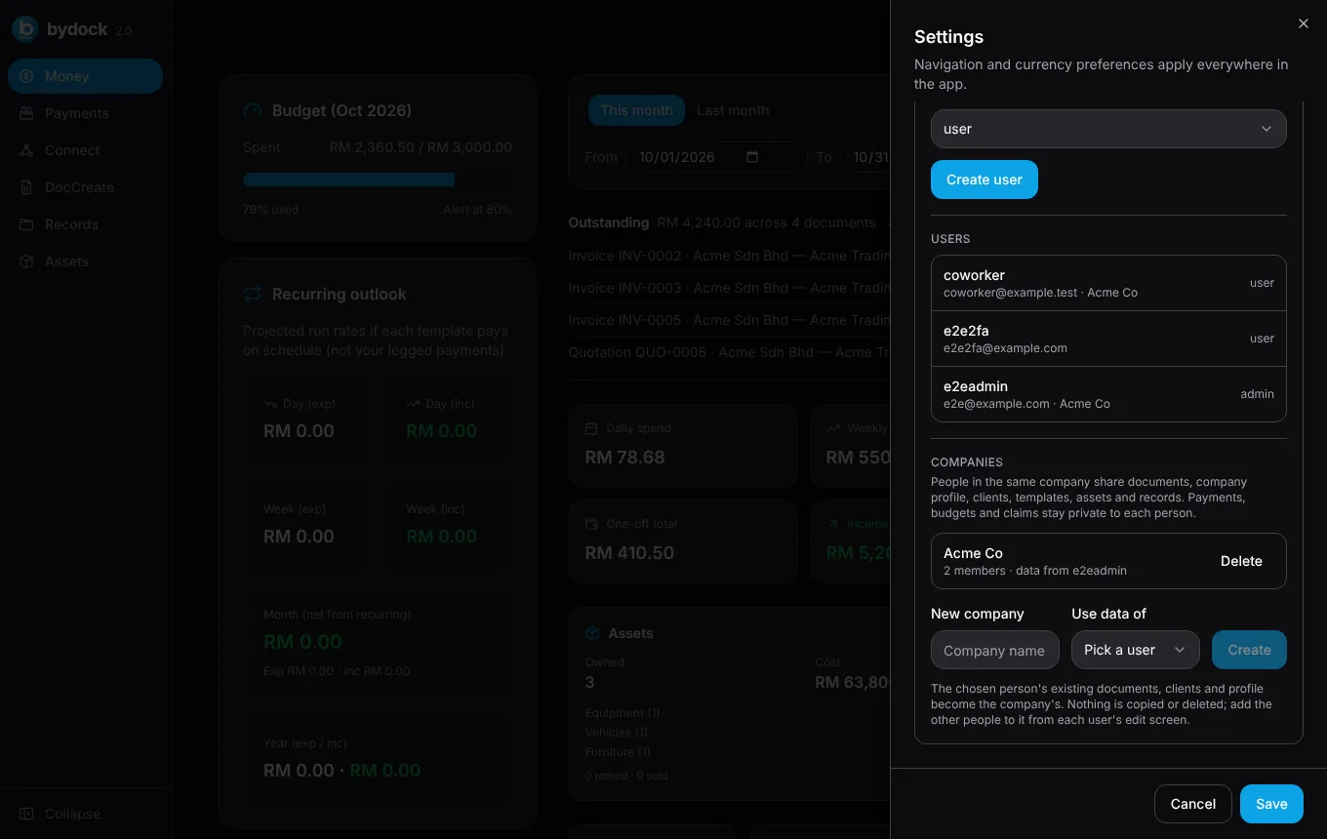Select the Last month tab

tap(733, 110)
